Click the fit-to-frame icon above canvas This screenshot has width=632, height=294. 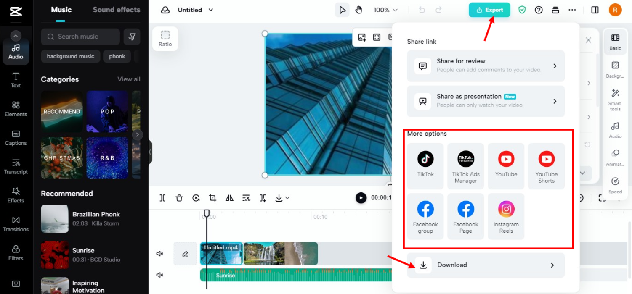point(377,37)
